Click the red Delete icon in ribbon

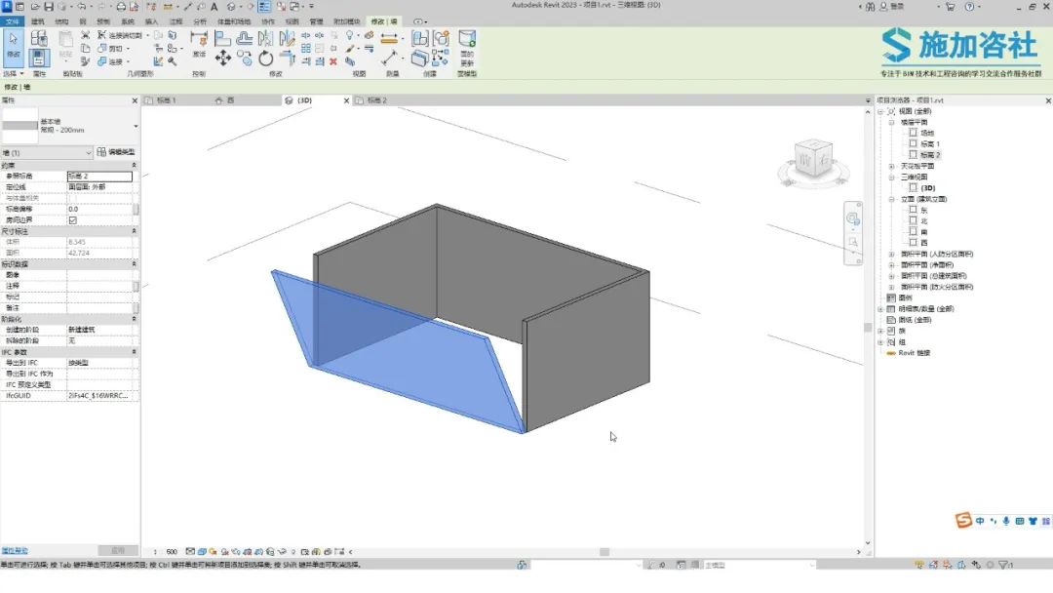(333, 60)
